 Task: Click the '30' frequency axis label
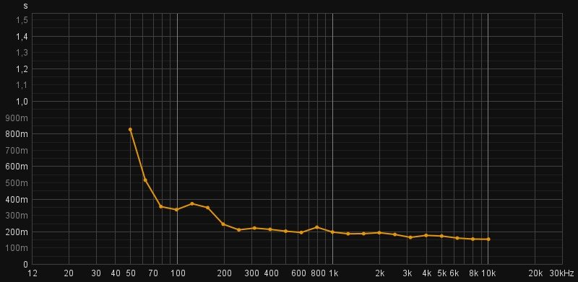(x=96, y=273)
